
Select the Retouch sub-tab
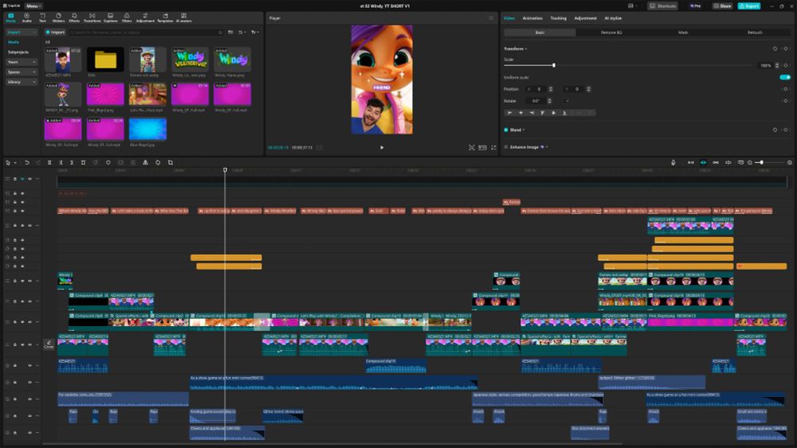click(x=755, y=32)
